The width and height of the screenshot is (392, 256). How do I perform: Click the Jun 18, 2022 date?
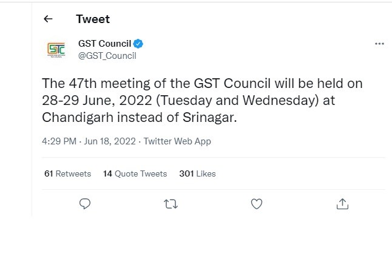(110, 141)
